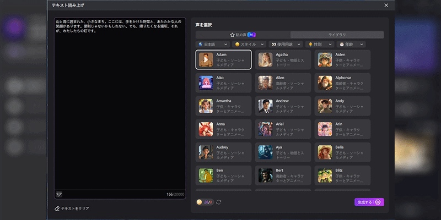
Task: Pick the Bert voice avatar
Action: (266, 175)
